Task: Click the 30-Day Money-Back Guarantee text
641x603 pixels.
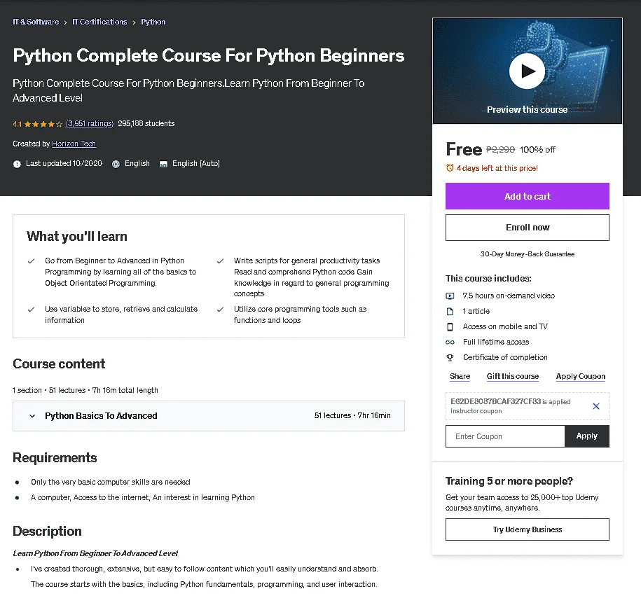Action: click(x=527, y=254)
